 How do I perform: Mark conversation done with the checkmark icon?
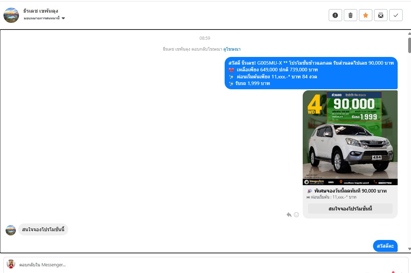click(x=396, y=15)
